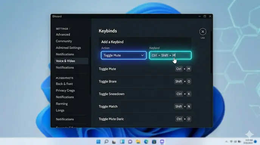
Task: Click the Ctrl key chip for Toggle Mute Daric
Action: [x=179, y=119]
